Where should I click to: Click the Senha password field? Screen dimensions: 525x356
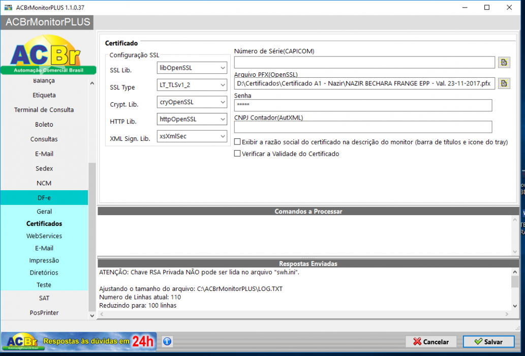click(363, 105)
